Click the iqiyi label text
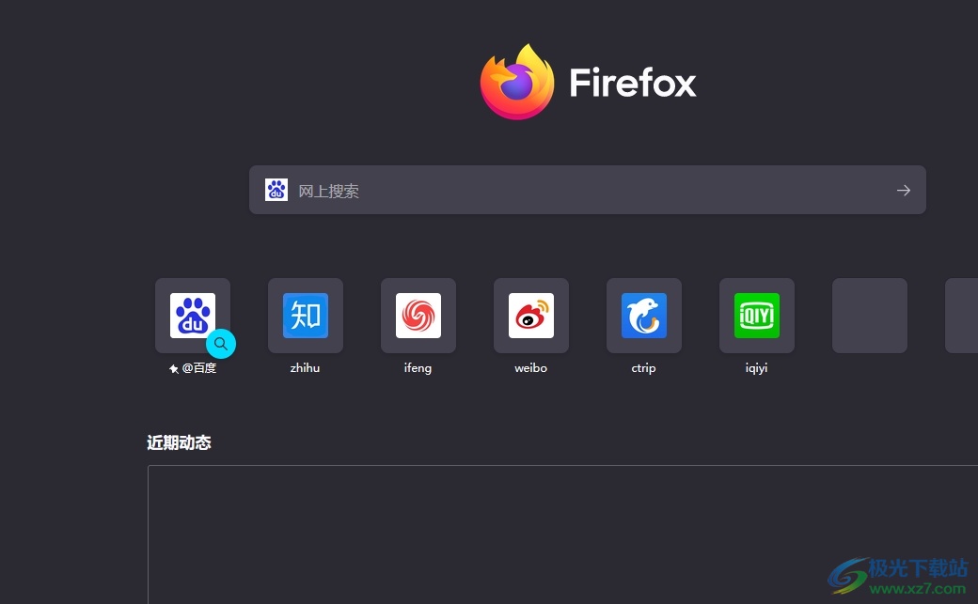This screenshot has width=978, height=604. coord(757,368)
